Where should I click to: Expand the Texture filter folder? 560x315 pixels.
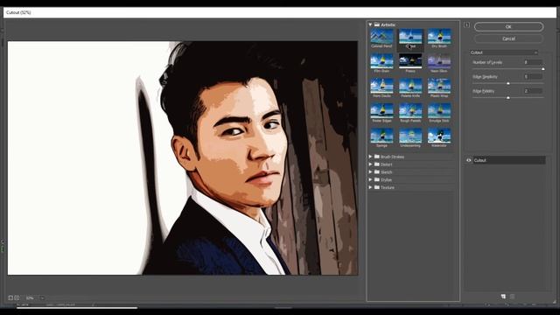[x=370, y=187]
